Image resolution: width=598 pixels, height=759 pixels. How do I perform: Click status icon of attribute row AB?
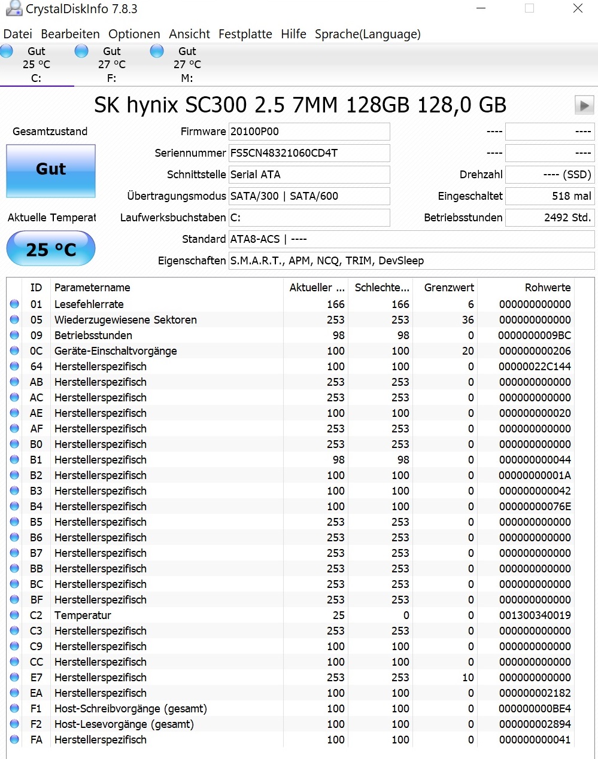14,382
